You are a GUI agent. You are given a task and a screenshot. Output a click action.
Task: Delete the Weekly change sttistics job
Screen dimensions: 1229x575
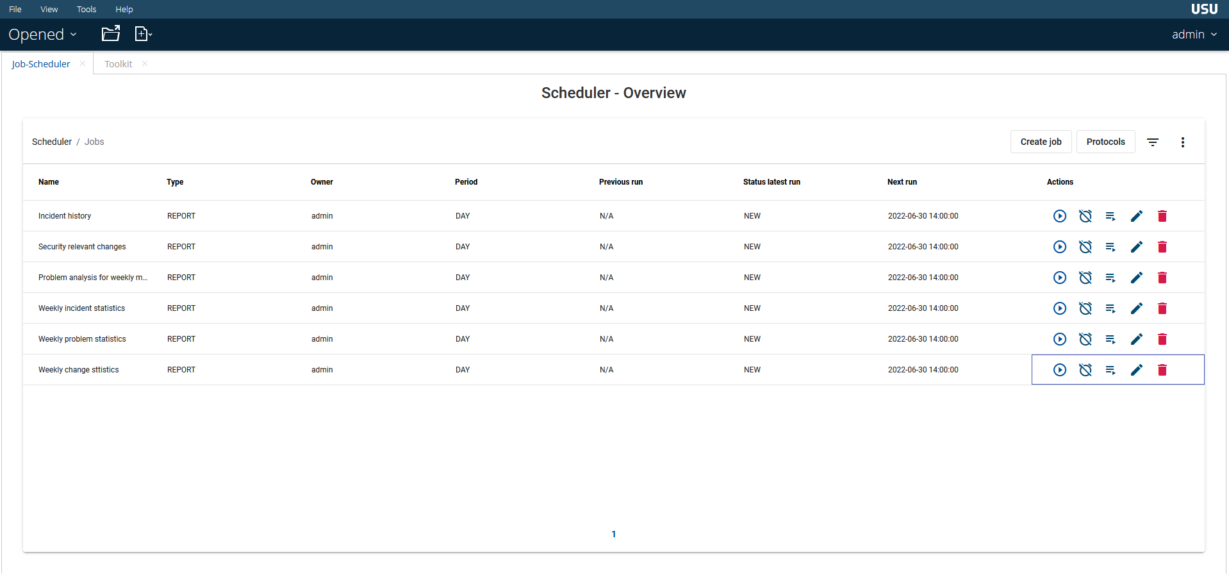point(1162,370)
